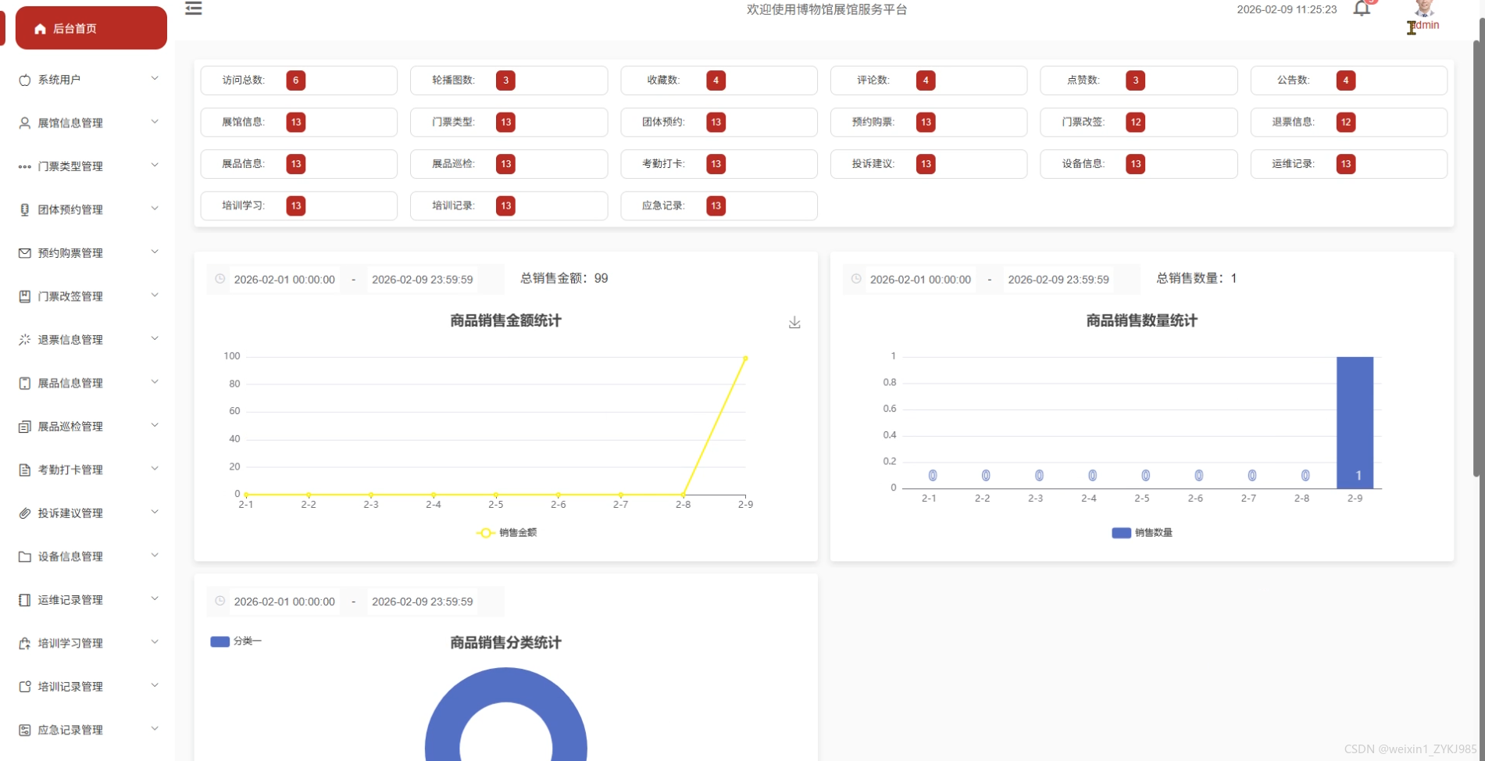Open the 投诉建议管理 menu label
Image resolution: width=1485 pixels, height=761 pixels.
pos(70,513)
